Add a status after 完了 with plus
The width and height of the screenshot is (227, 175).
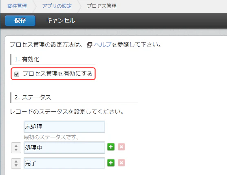pyautogui.click(x=111, y=163)
